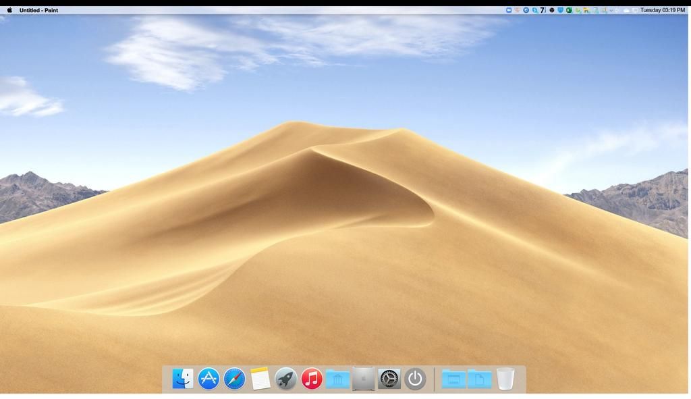Click the 7 tray icon
691x399 pixels.
543,10
